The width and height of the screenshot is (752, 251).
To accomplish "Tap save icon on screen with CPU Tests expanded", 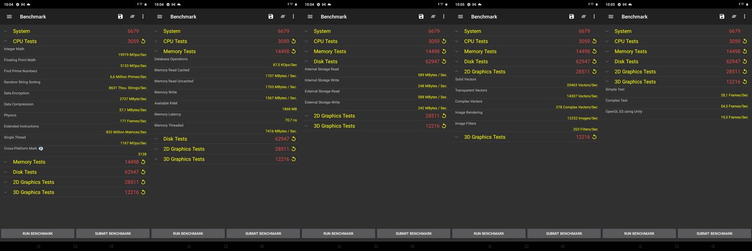I will (x=120, y=17).
